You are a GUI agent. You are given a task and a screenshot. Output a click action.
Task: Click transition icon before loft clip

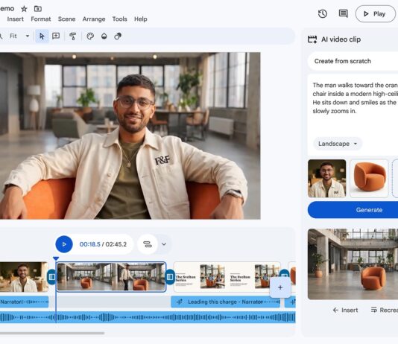point(51,277)
